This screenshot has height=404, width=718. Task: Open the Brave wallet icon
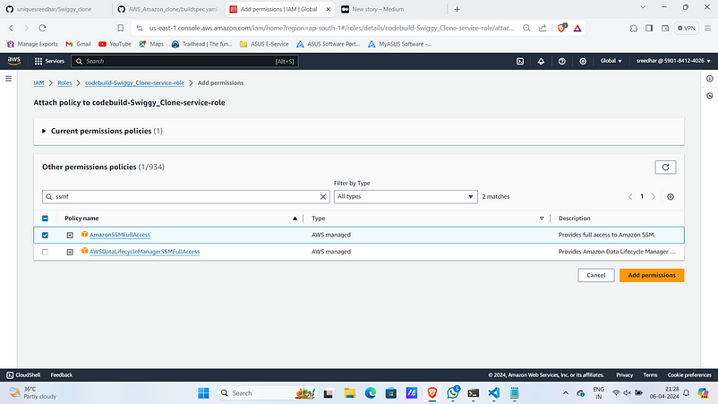tap(665, 28)
